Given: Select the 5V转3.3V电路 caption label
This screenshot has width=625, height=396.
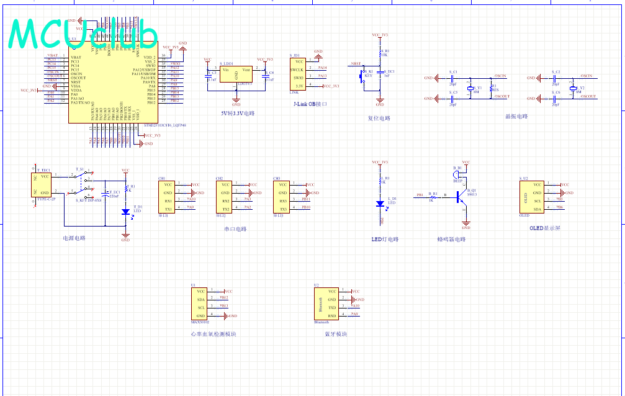Looking at the screenshot, I should [x=238, y=113].
